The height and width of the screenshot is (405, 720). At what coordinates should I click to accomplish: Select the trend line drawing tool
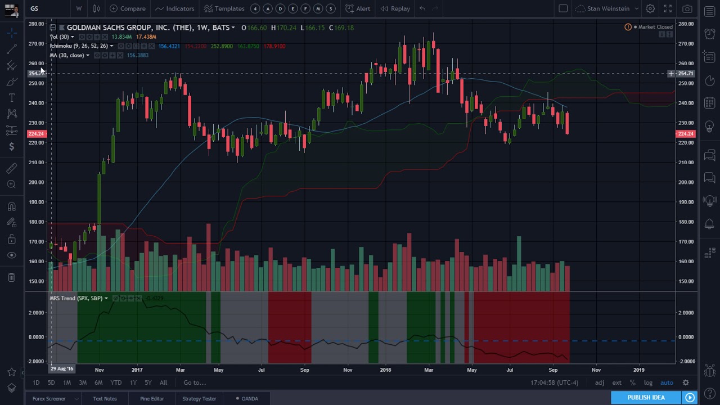[11, 49]
